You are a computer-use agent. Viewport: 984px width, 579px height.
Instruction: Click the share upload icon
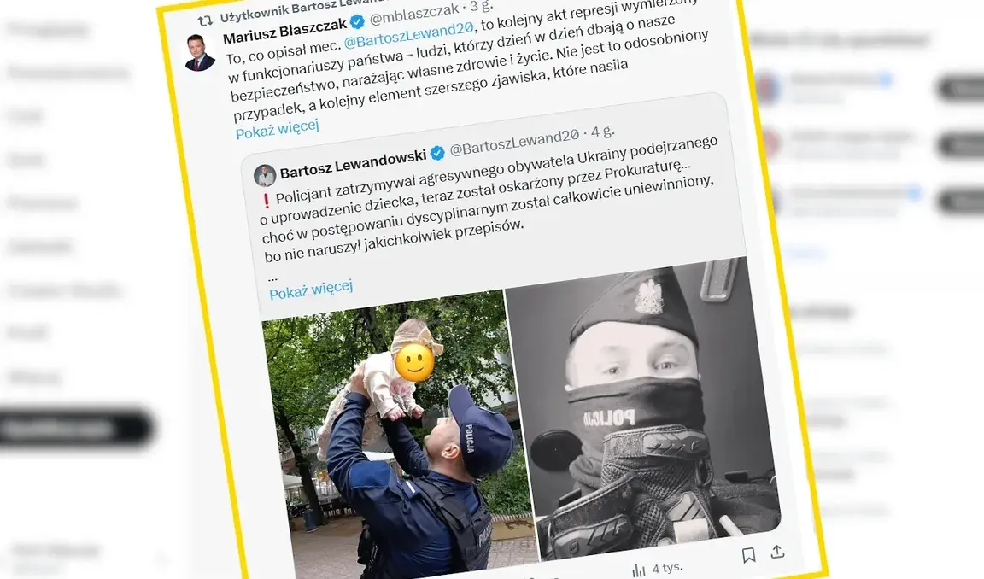tap(777, 551)
